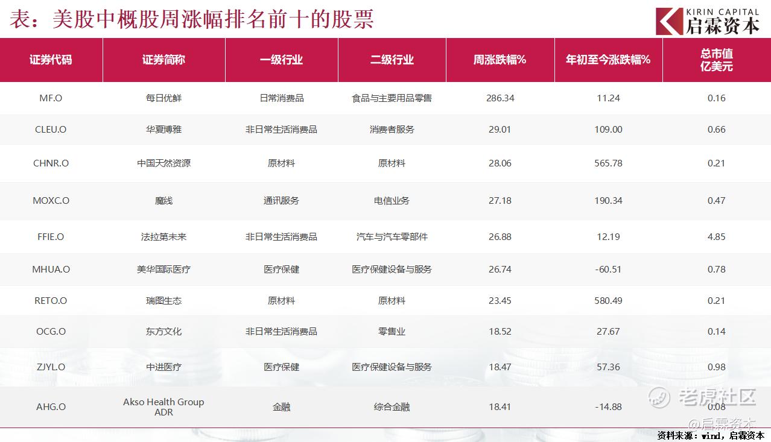Click the name 美华国际医疗

click(163, 269)
